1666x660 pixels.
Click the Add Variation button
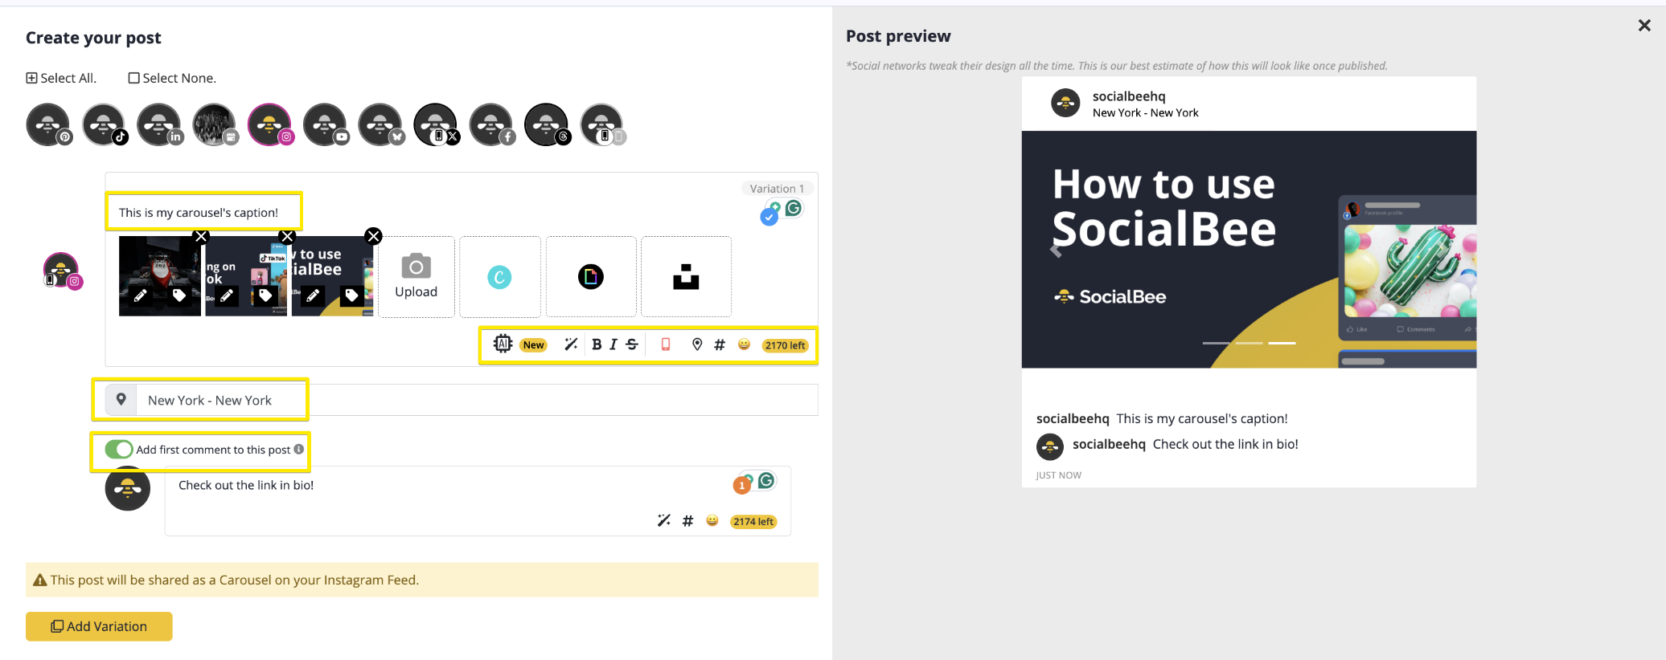pyautogui.click(x=99, y=626)
